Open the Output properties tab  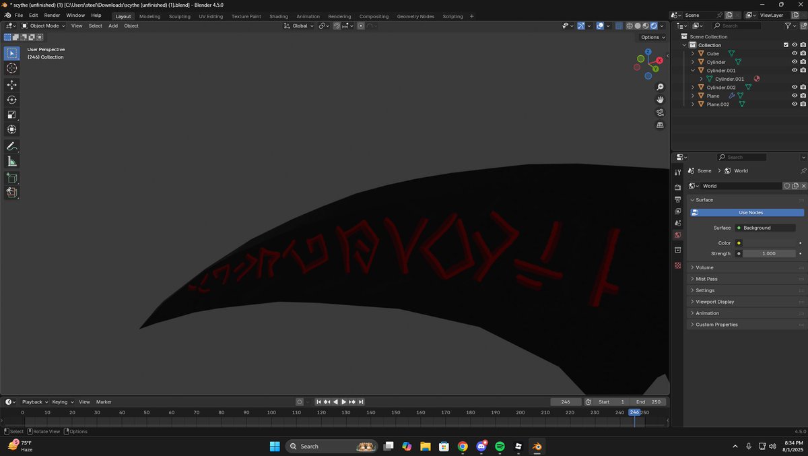[678, 199]
